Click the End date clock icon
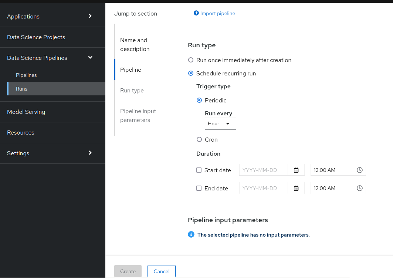 [359, 188]
